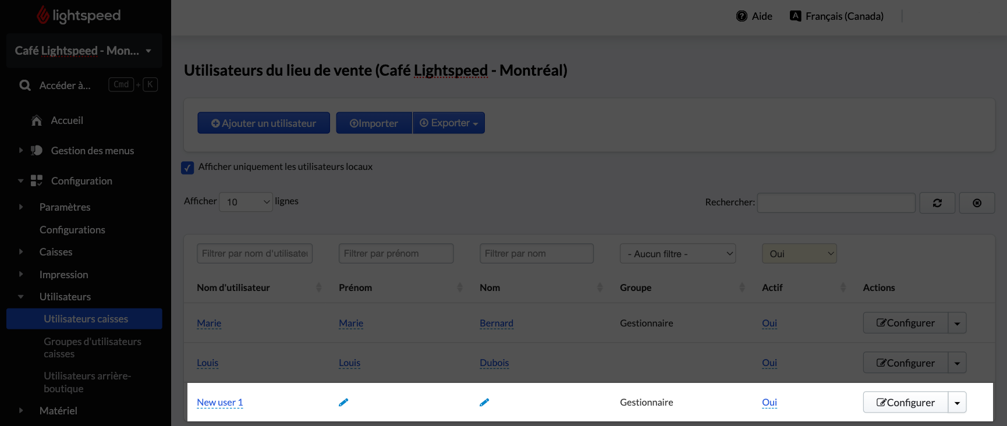1007x426 pixels.
Task: Click pencil icon to edit New user 1 nom
Action: click(x=484, y=402)
